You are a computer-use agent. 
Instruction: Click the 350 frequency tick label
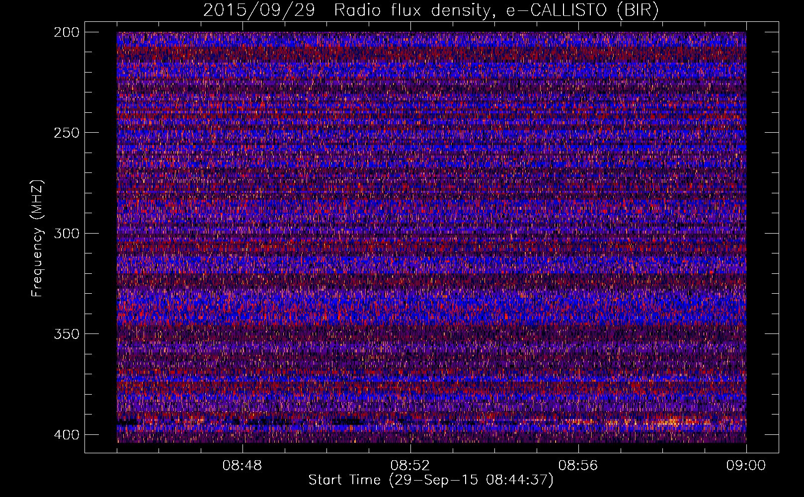coord(66,333)
